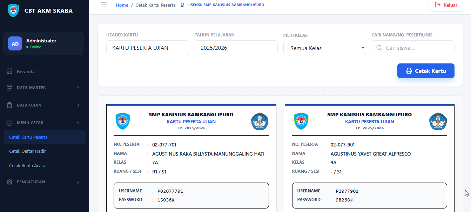Toggle the hamburger sidebar menu icon
Image resolution: width=471 pixels, height=212 pixels.
104,5
